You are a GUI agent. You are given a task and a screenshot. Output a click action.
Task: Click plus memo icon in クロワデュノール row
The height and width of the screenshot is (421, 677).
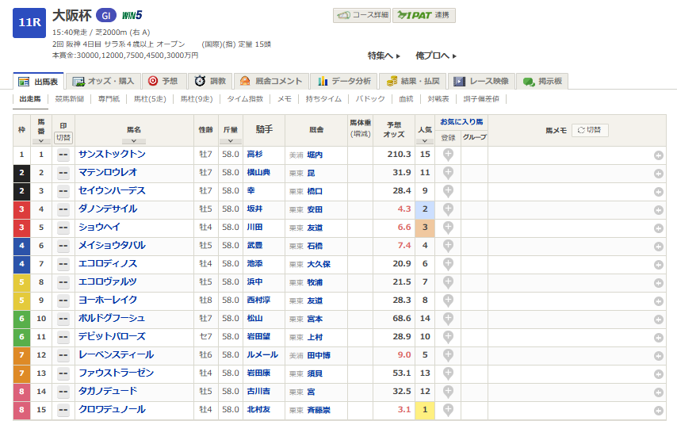tap(658, 410)
